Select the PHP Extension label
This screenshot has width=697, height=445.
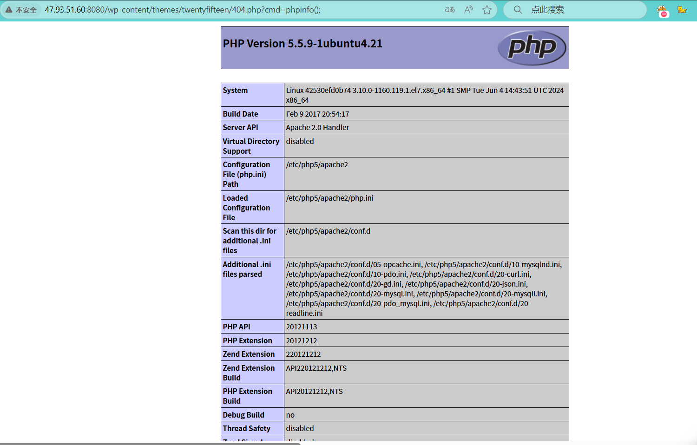coord(247,340)
